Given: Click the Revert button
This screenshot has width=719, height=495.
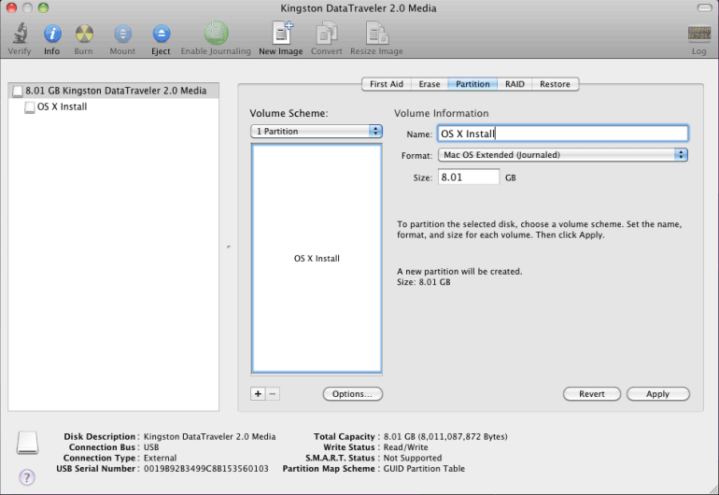Looking at the screenshot, I should [x=591, y=393].
